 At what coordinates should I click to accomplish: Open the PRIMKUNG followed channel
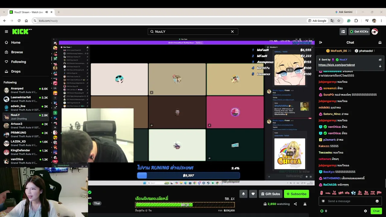point(26,134)
